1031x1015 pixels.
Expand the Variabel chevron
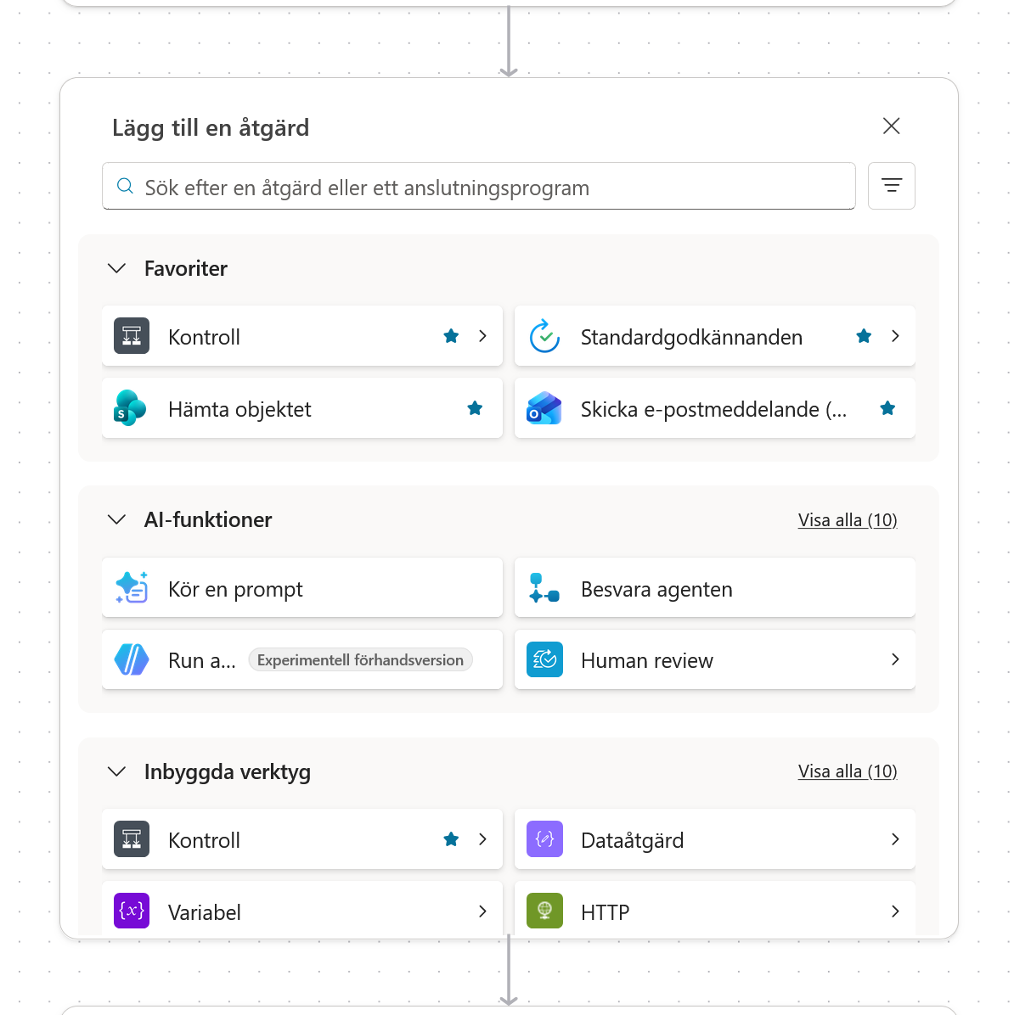tap(482, 911)
